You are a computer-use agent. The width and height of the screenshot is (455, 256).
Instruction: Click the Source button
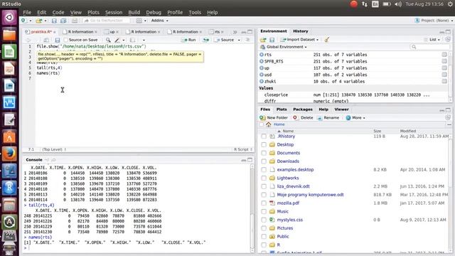(224, 40)
